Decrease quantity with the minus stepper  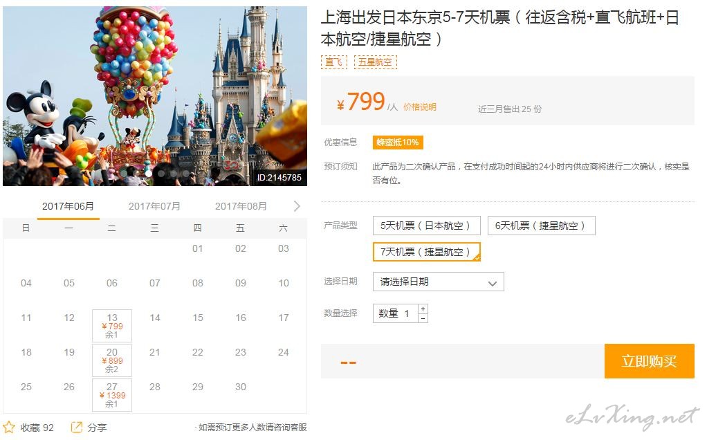tap(423, 318)
